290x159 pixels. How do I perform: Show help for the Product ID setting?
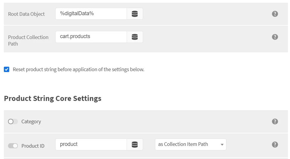[275, 144]
